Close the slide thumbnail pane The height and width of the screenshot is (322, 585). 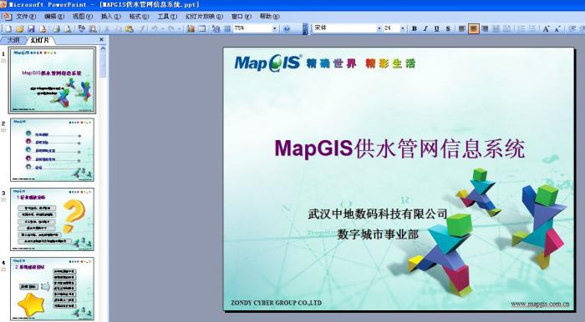coord(101,39)
